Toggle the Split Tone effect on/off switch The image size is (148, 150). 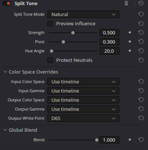(7, 3)
